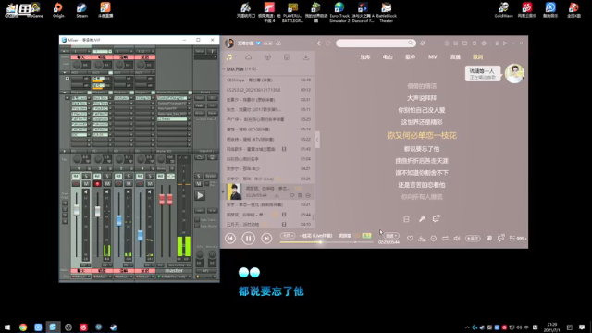Click the mixer channel 1 volume fader
The image size is (592, 333).
pos(76,210)
